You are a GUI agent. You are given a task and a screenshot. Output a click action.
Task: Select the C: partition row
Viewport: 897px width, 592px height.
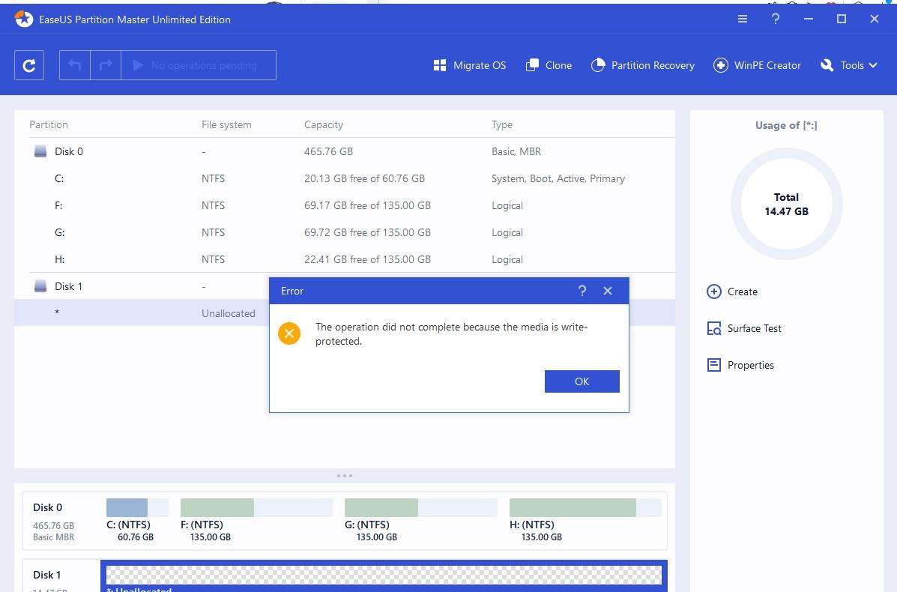tap(345, 178)
